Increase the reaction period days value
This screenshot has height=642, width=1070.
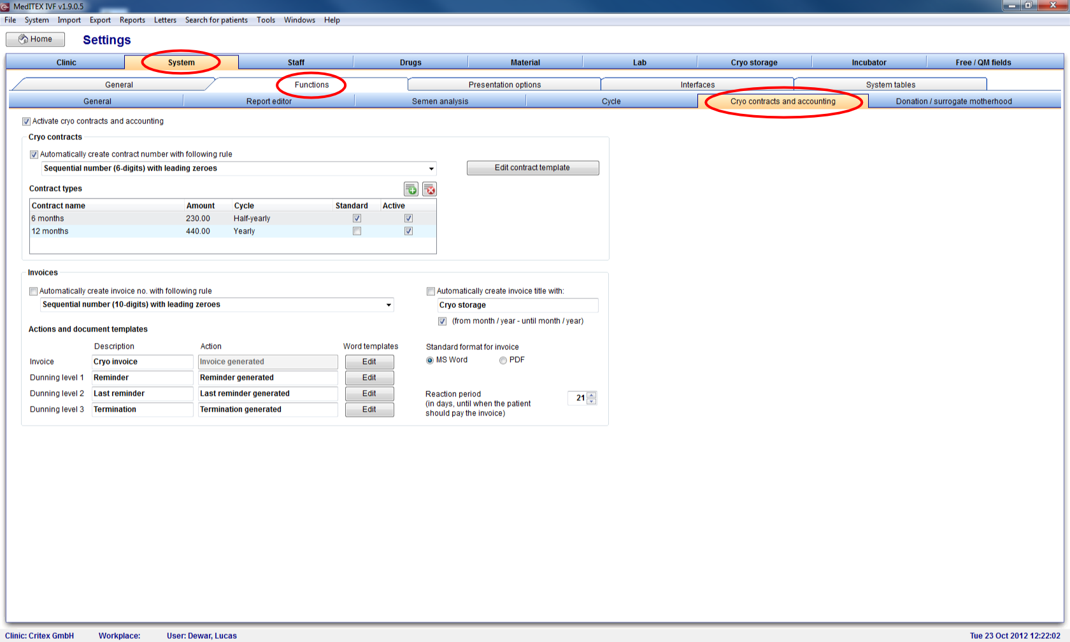click(592, 394)
